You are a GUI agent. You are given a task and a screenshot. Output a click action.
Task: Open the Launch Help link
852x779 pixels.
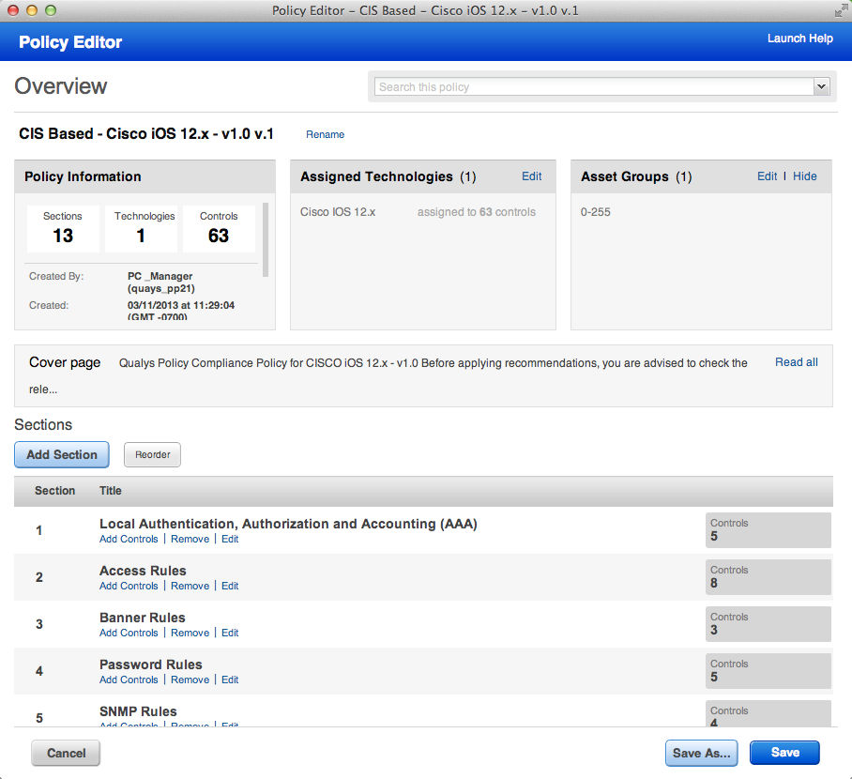coord(799,38)
